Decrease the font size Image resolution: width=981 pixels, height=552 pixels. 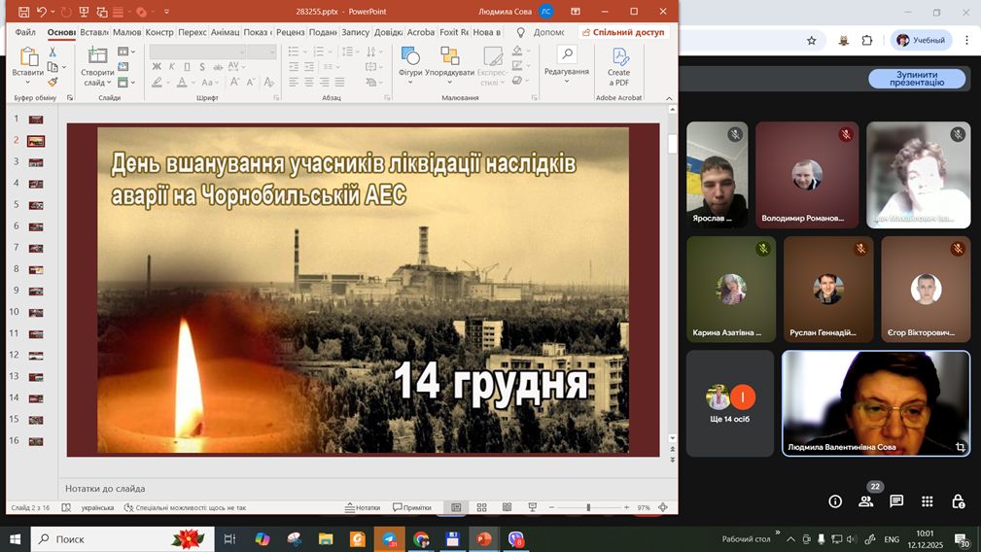pos(250,82)
